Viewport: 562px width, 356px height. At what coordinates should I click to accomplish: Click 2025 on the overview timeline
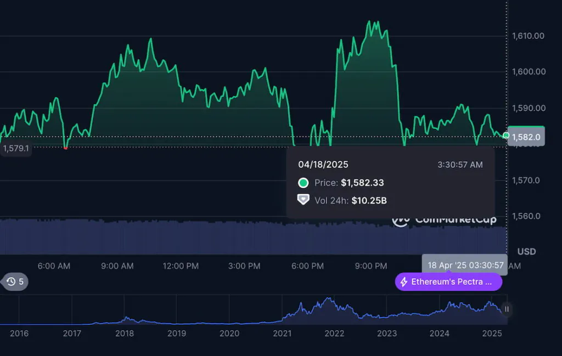(492, 334)
